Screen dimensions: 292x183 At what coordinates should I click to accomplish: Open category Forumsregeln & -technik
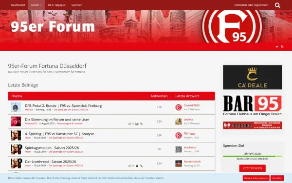[x=70, y=123]
